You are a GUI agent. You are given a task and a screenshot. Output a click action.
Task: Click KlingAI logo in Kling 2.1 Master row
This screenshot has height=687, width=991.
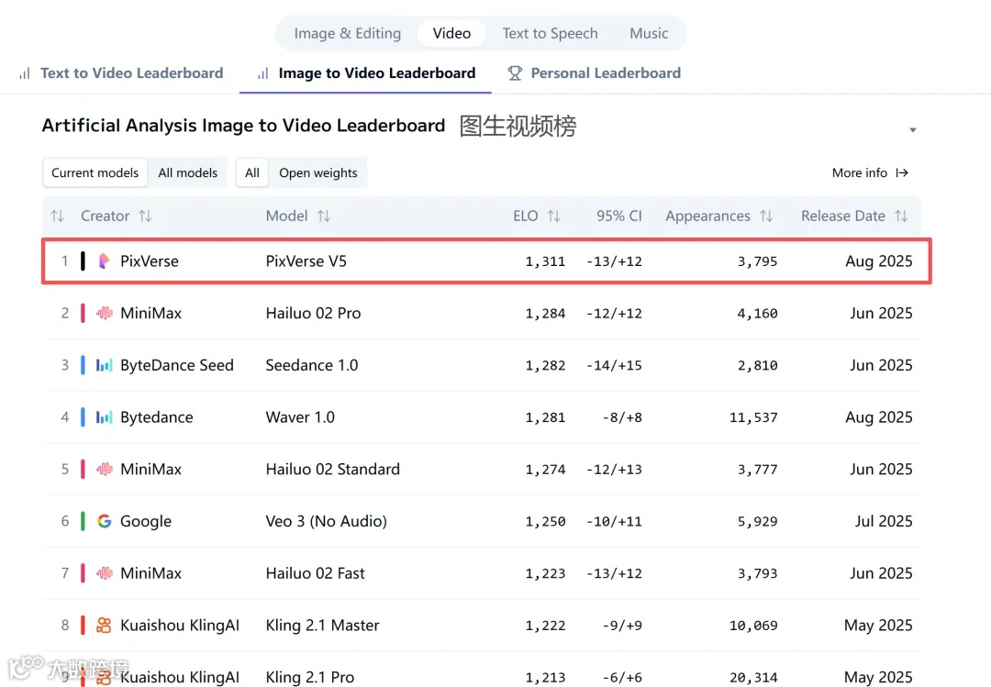[x=105, y=625]
